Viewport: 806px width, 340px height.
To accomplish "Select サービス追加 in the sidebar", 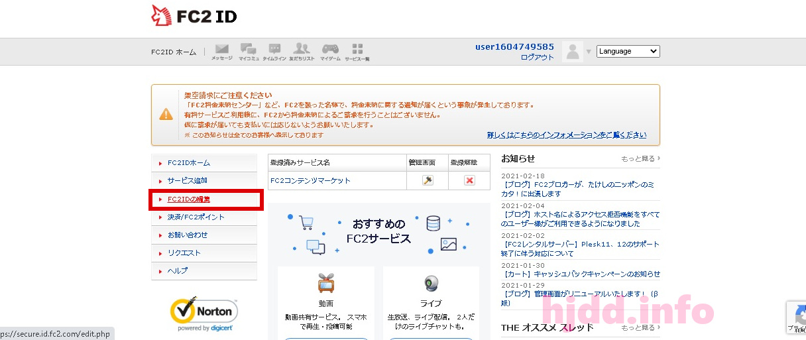I will (x=204, y=181).
